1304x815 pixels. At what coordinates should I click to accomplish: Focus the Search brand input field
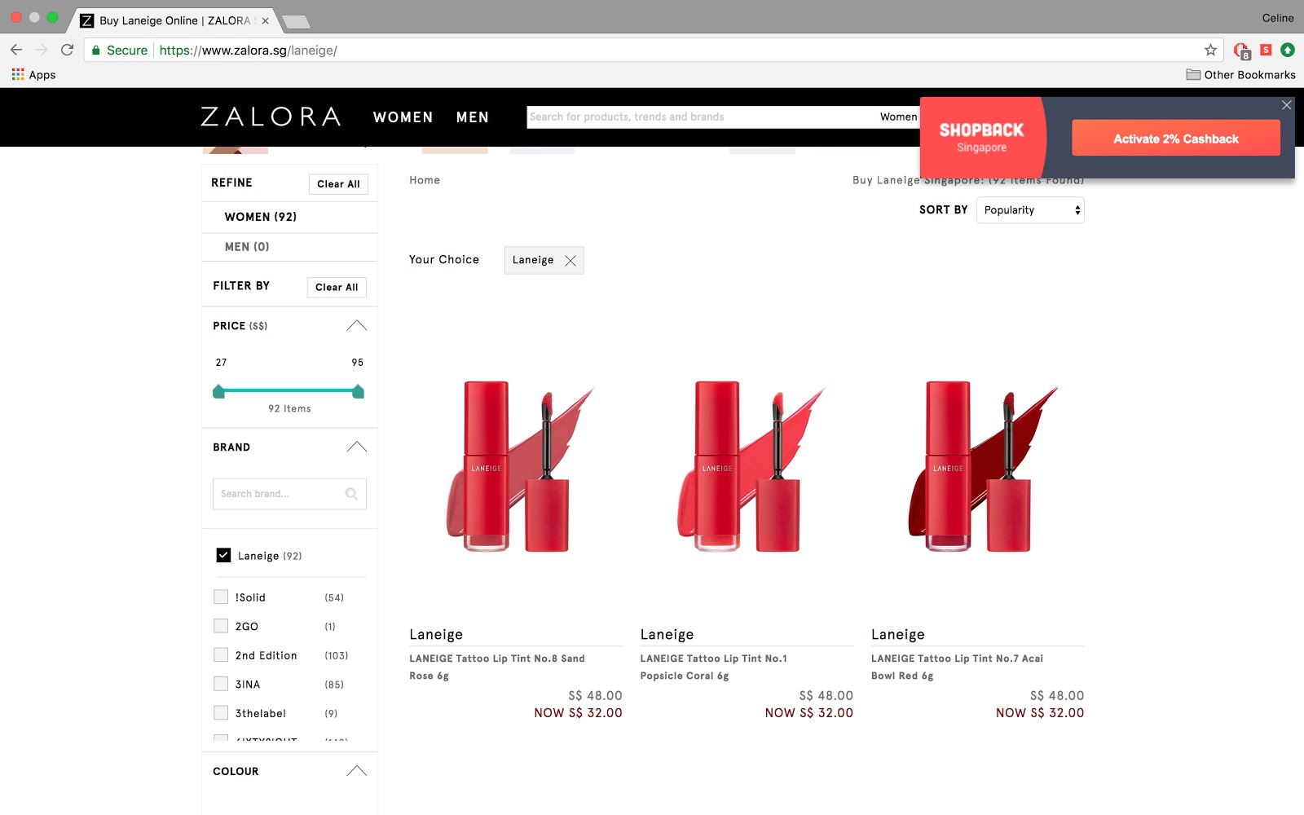[x=289, y=494]
